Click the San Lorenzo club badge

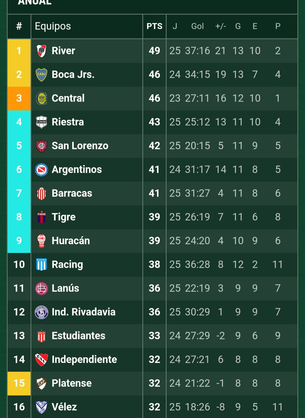(42, 146)
